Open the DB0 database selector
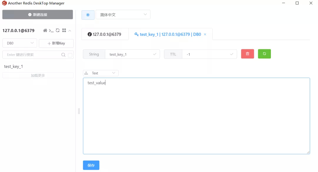 click(19, 43)
